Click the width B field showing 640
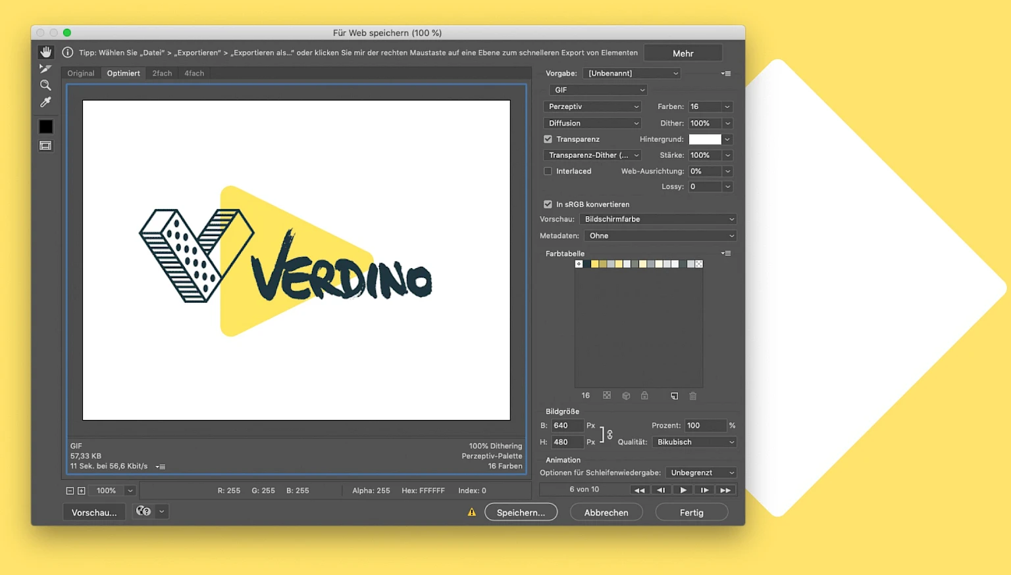 point(567,426)
